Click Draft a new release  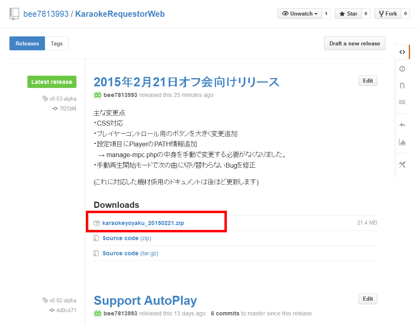(354, 43)
